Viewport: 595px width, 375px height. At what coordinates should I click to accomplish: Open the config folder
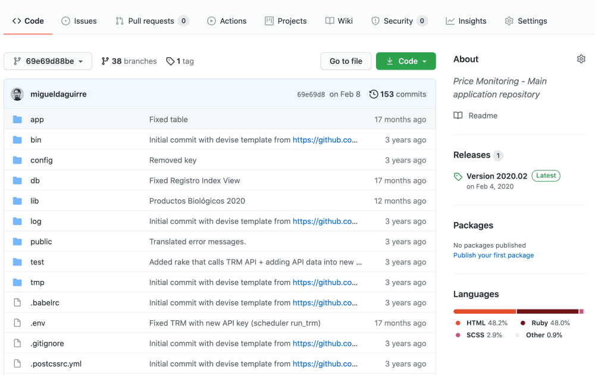42,160
